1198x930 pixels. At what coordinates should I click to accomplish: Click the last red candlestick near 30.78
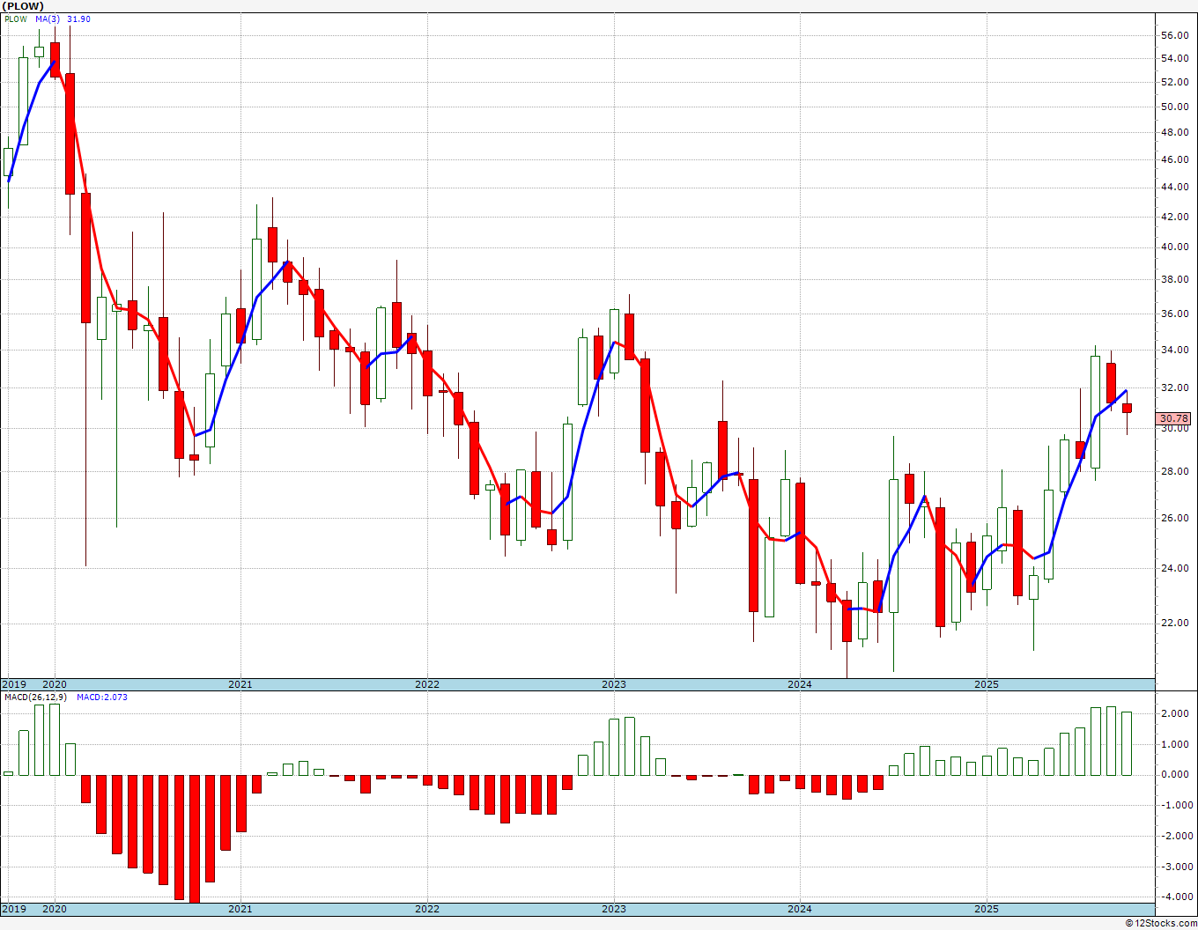click(x=1127, y=408)
